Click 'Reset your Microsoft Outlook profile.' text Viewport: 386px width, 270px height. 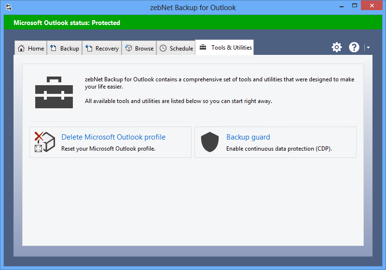pos(108,149)
